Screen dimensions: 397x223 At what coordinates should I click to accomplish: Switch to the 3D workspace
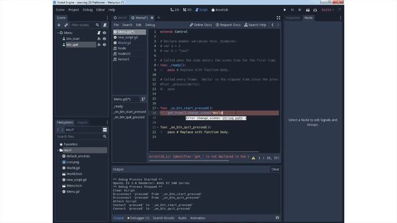click(x=187, y=10)
